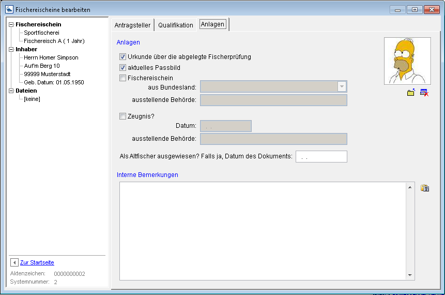
Task: Click Homer Simpson passport photo thumbnail
Action: (407, 61)
